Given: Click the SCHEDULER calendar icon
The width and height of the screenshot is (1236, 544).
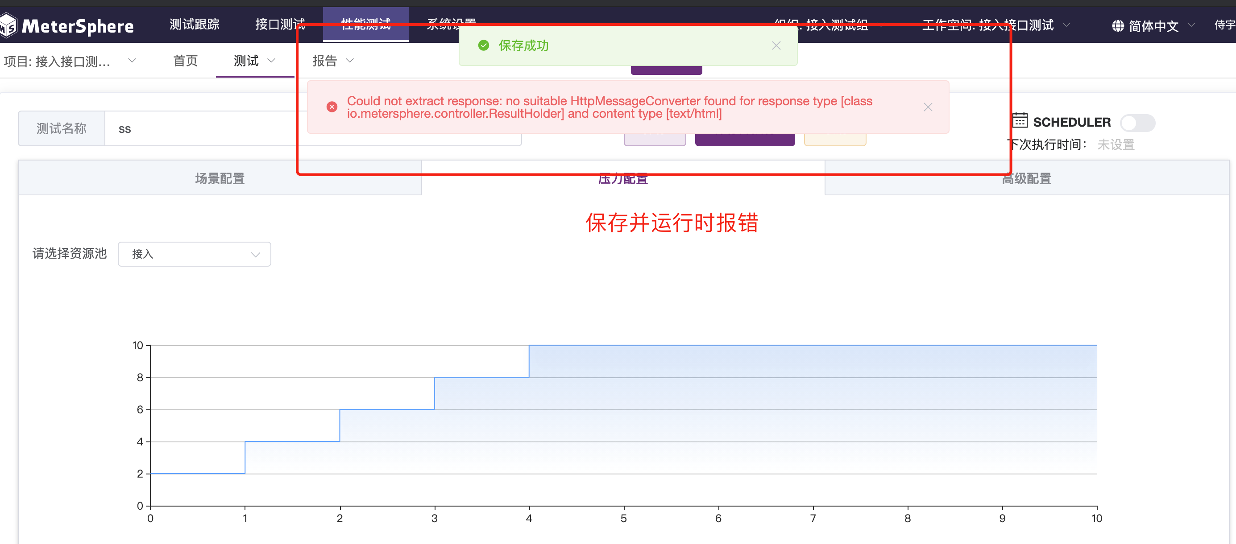Looking at the screenshot, I should (1020, 121).
